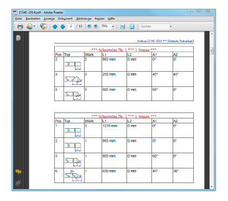The image size is (228, 201).
Task: Open the Attachments paperclip panel
Action: coord(18,183)
